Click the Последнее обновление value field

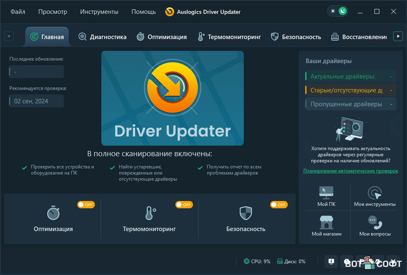click(x=36, y=72)
